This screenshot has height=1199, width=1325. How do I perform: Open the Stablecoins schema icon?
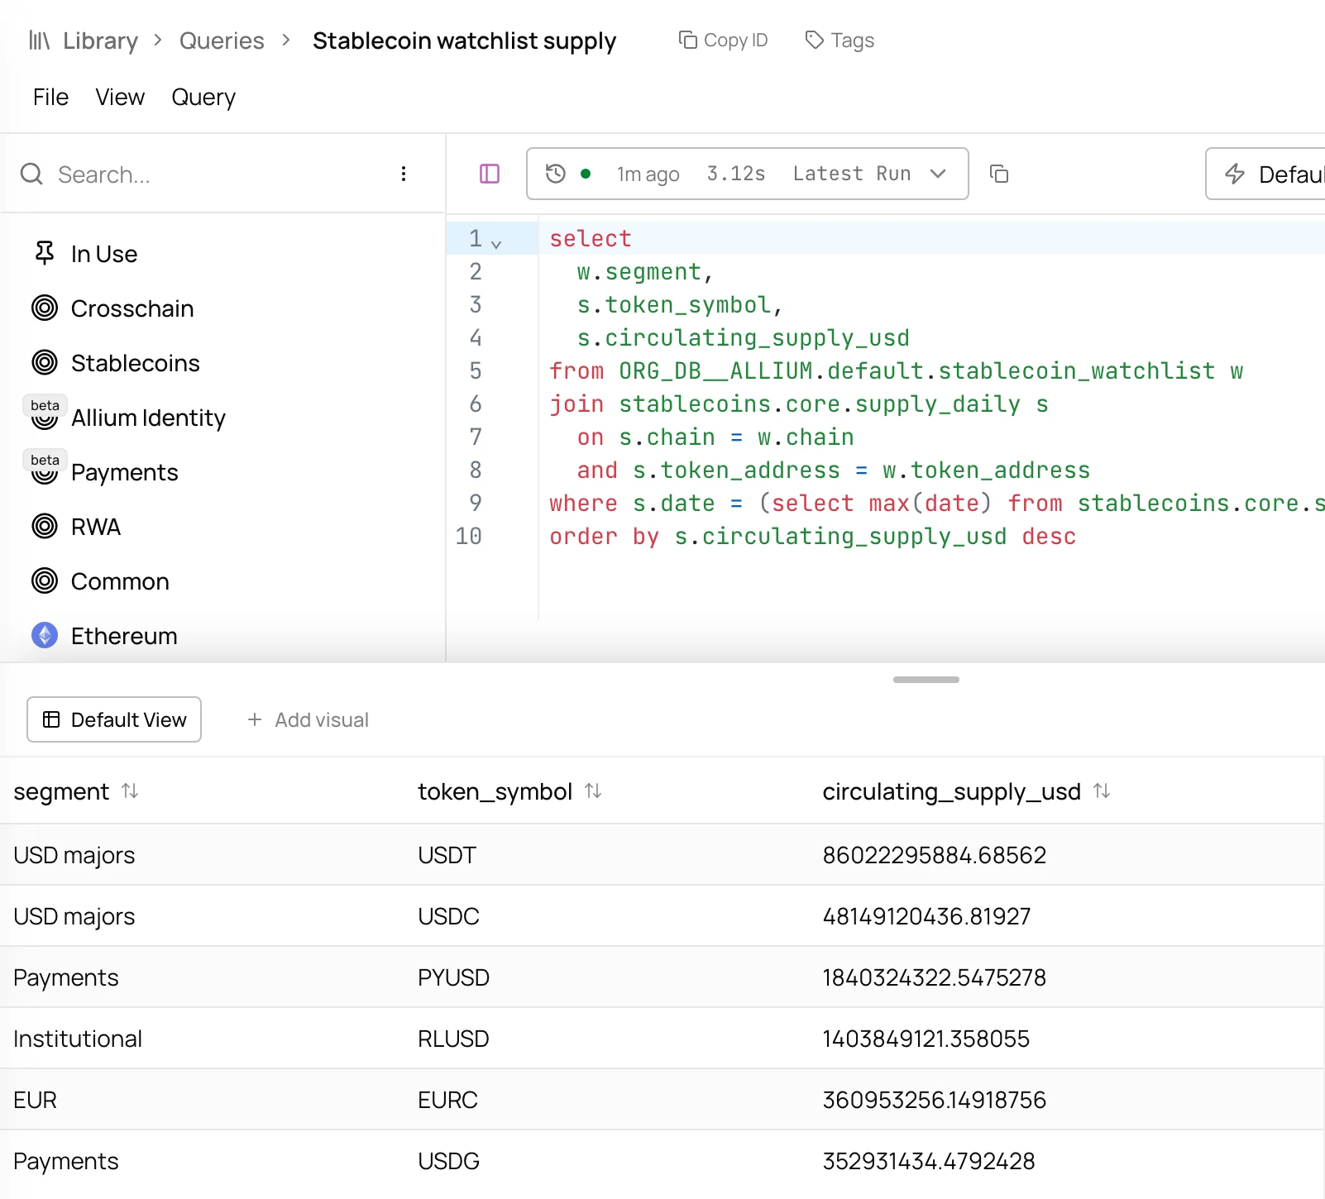45,363
